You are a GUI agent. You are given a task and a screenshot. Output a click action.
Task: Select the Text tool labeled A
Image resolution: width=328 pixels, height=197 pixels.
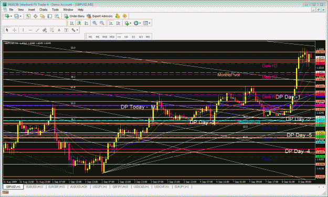point(59,30)
